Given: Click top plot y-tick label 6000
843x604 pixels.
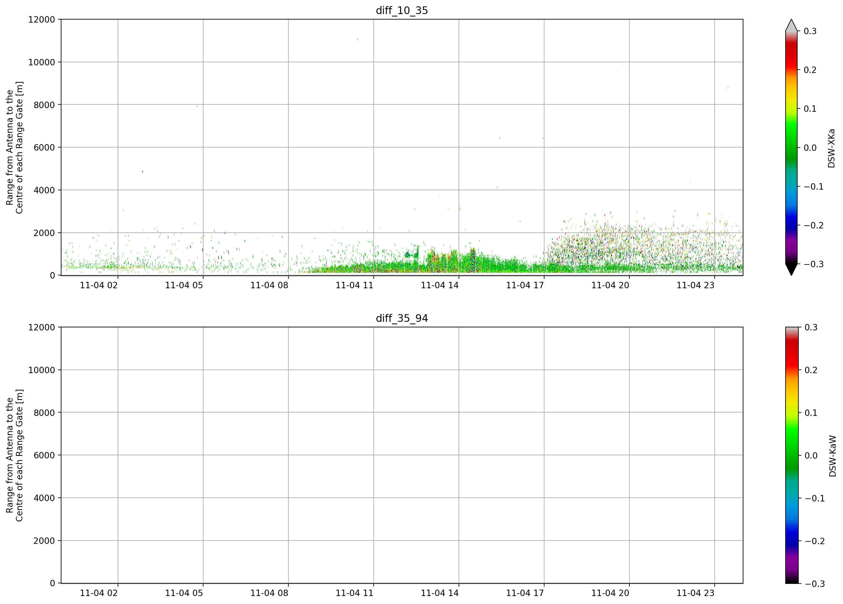Looking at the screenshot, I should (44, 147).
